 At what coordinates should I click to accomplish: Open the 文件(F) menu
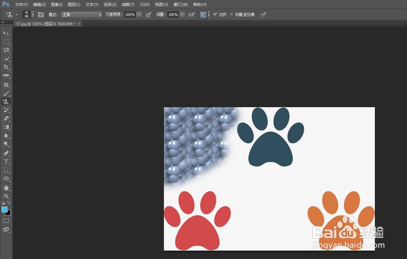[21, 4]
